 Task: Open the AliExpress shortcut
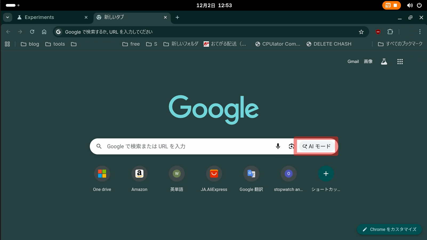click(214, 173)
